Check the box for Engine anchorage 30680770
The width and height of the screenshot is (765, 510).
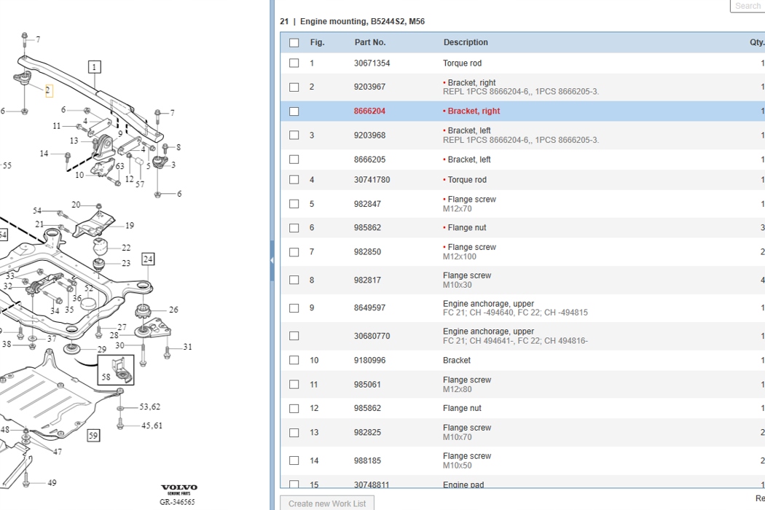click(x=294, y=336)
